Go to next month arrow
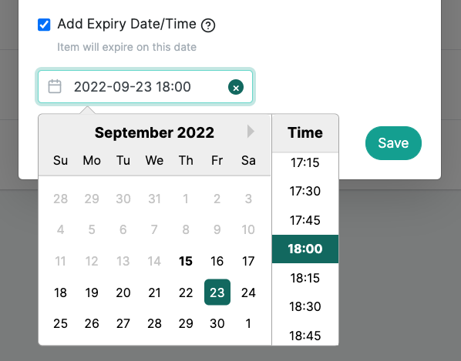This screenshot has width=461, height=361. [x=251, y=131]
